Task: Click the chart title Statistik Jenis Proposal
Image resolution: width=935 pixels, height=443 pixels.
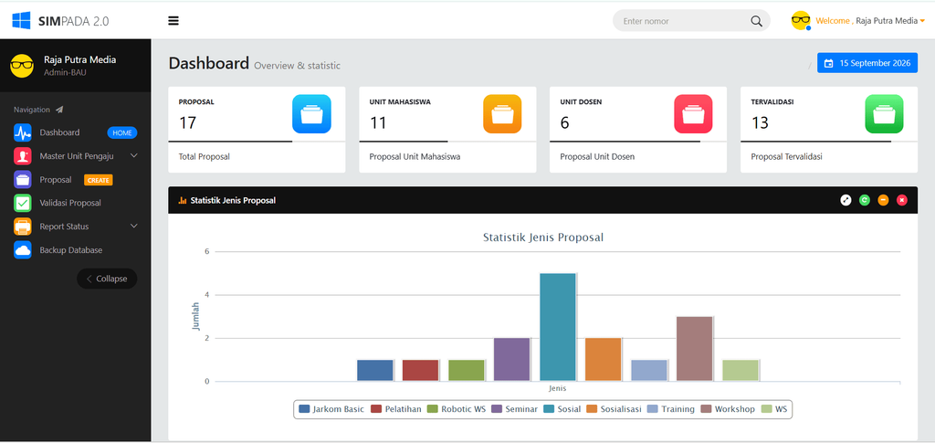Action: coord(543,237)
